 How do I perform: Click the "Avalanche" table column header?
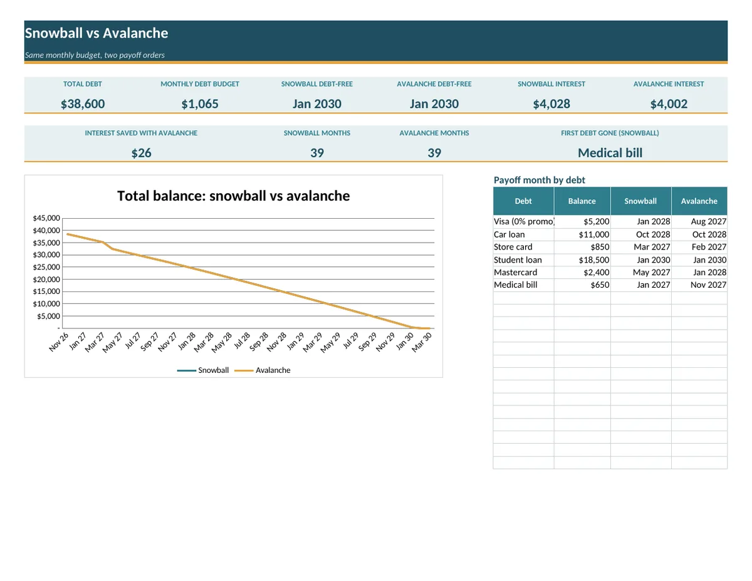(x=699, y=201)
